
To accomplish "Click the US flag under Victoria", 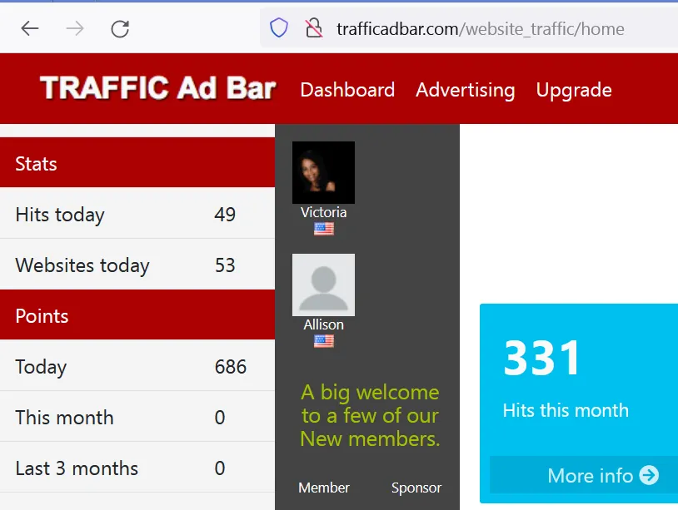I will click(324, 229).
